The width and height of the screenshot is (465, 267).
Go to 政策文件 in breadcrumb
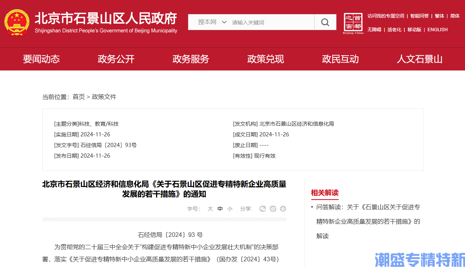(x=104, y=97)
